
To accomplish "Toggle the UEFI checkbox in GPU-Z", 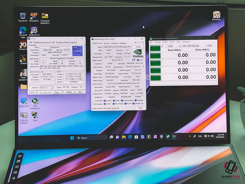I will (138, 60).
